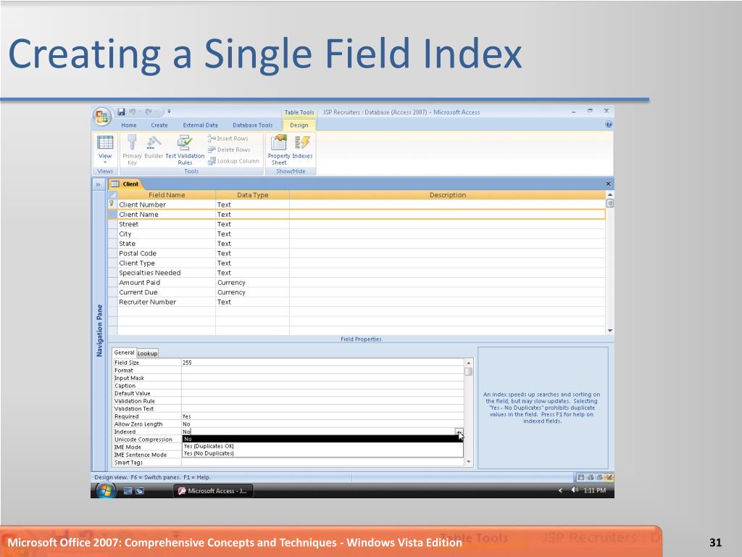Screen dimensions: 742x557
Task: Click the primary key row selector of Client Number
Action: coord(112,205)
